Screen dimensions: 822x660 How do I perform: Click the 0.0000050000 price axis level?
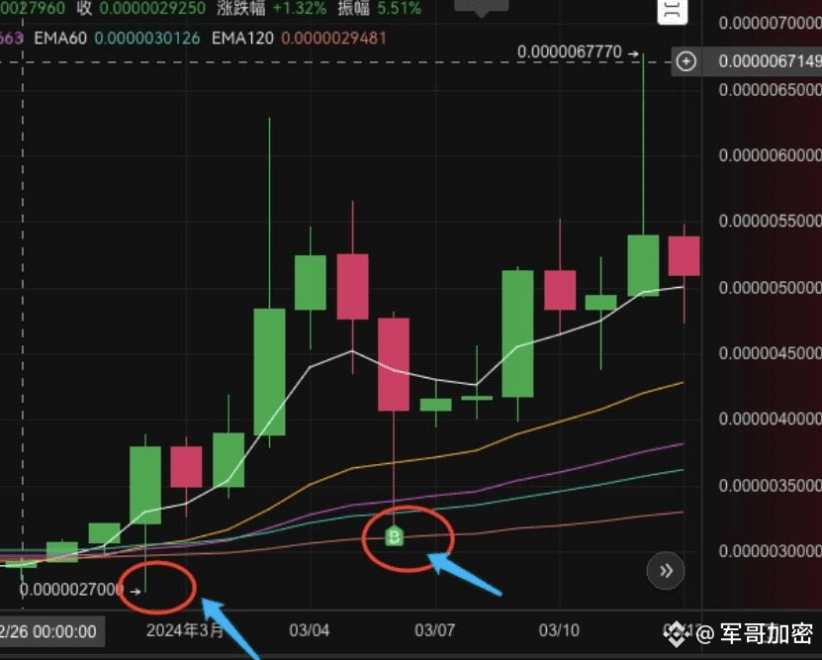coord(770,288)
